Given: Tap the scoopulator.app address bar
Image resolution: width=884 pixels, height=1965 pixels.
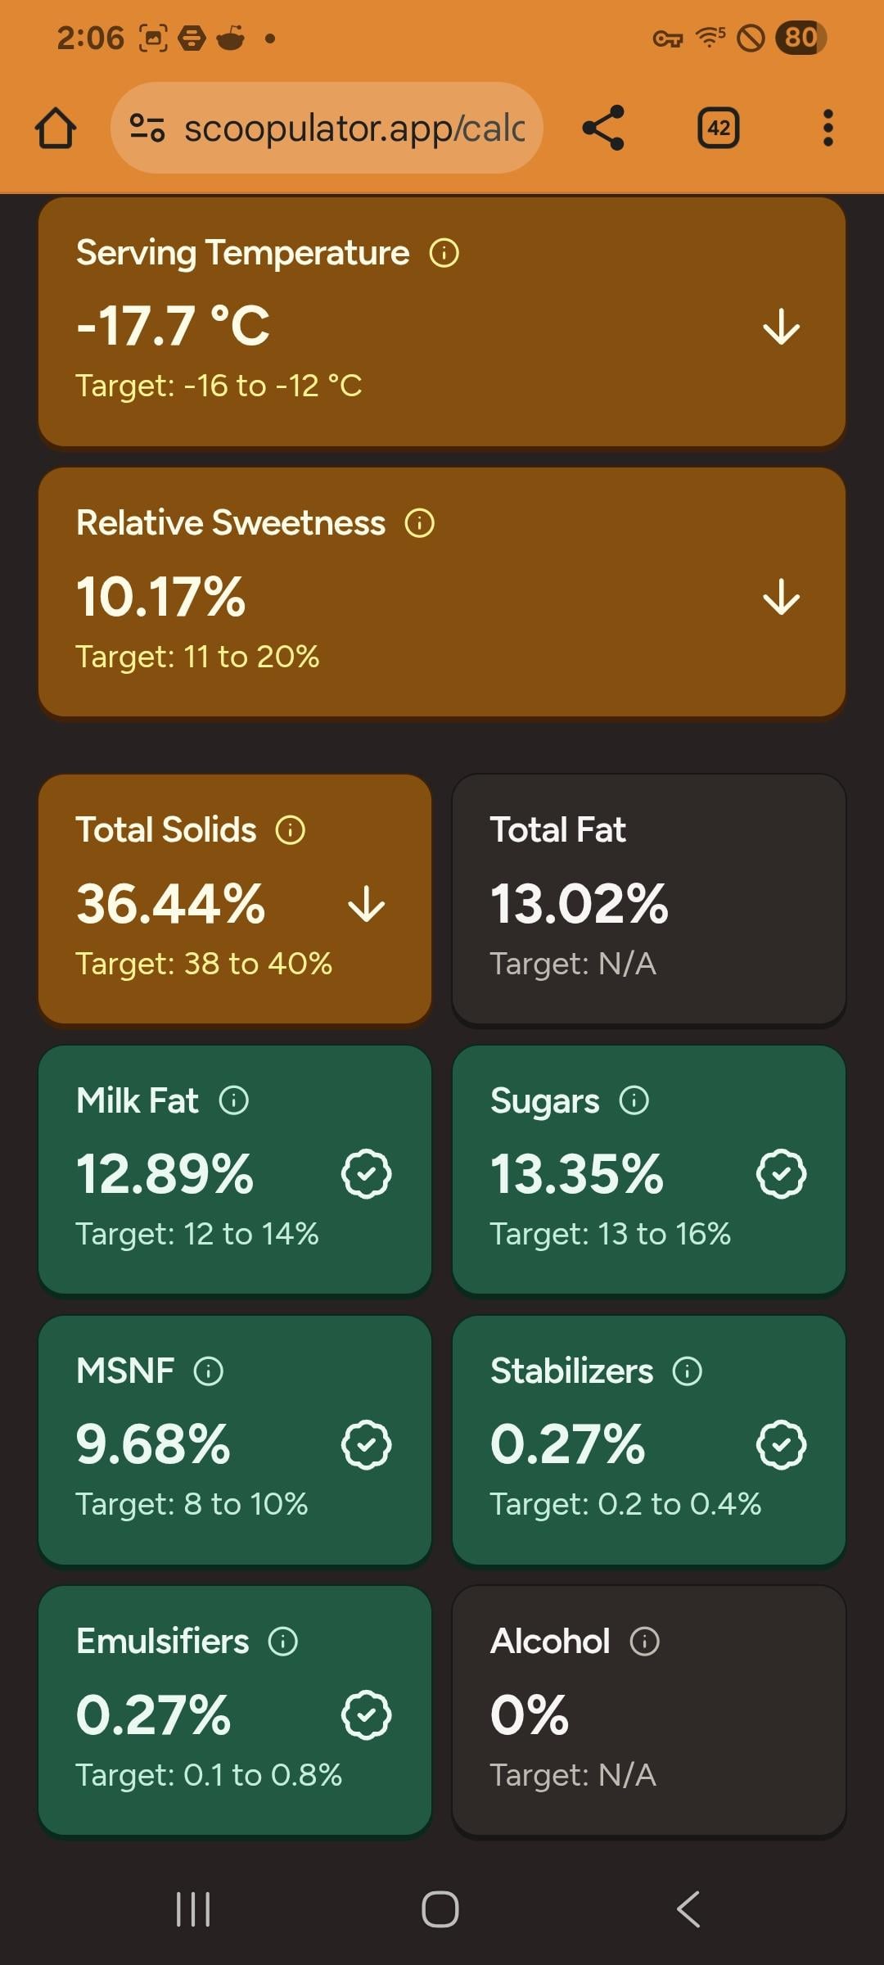Looking at the screenshot, I should pos(354,129).
